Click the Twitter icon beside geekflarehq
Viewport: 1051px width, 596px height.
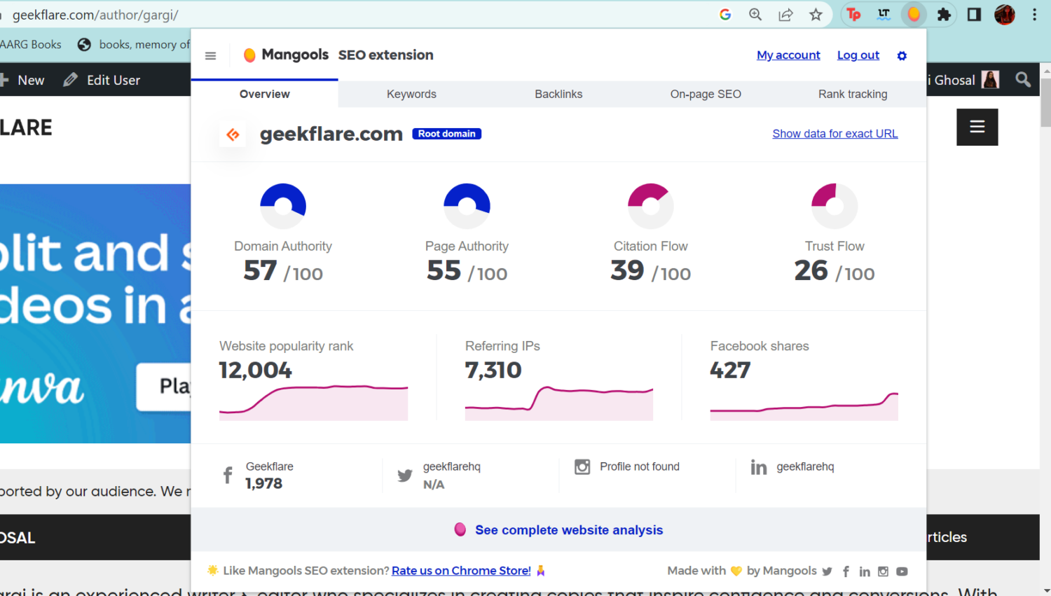click(x=405, y=476)
